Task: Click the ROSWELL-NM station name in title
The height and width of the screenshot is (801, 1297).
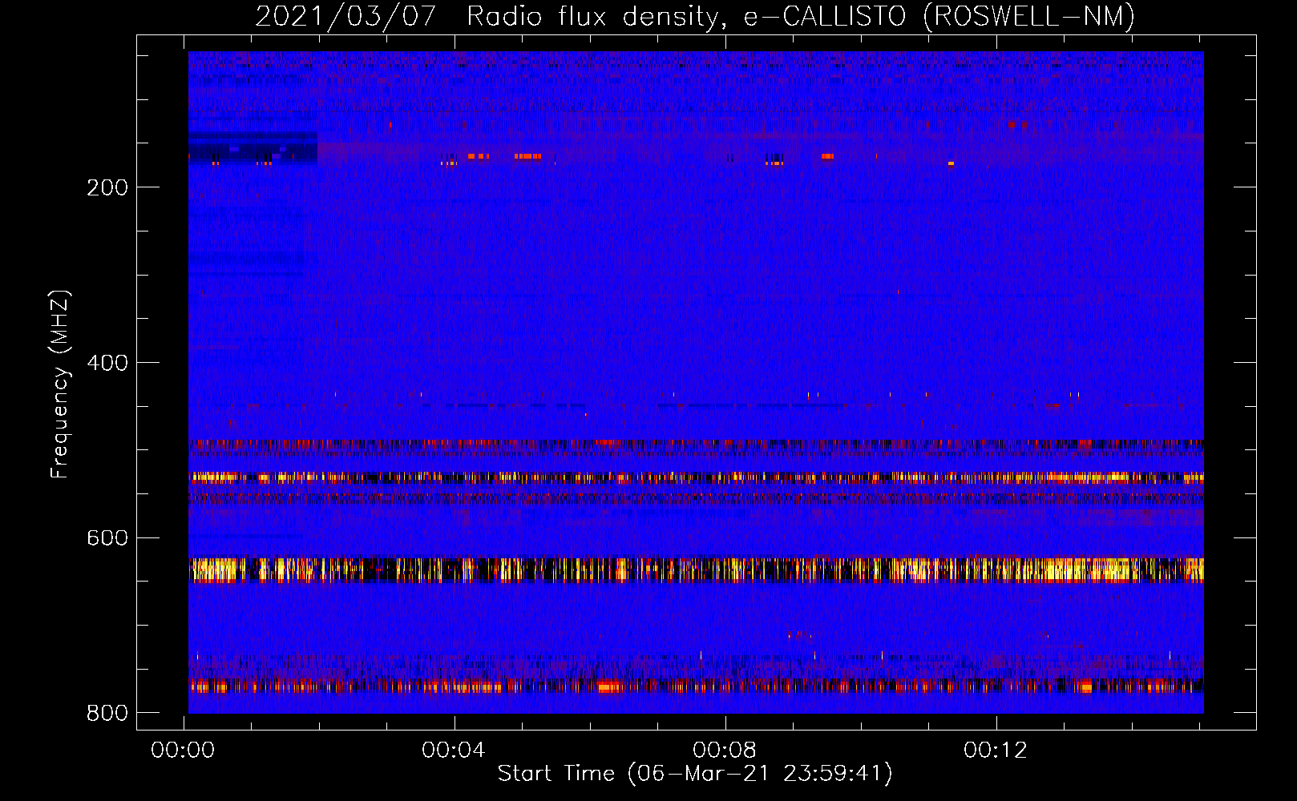Action: click(1029, 16)
